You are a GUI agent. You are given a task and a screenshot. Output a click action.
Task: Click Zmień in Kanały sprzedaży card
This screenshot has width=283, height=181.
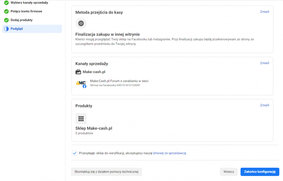[x=264, y=63]
